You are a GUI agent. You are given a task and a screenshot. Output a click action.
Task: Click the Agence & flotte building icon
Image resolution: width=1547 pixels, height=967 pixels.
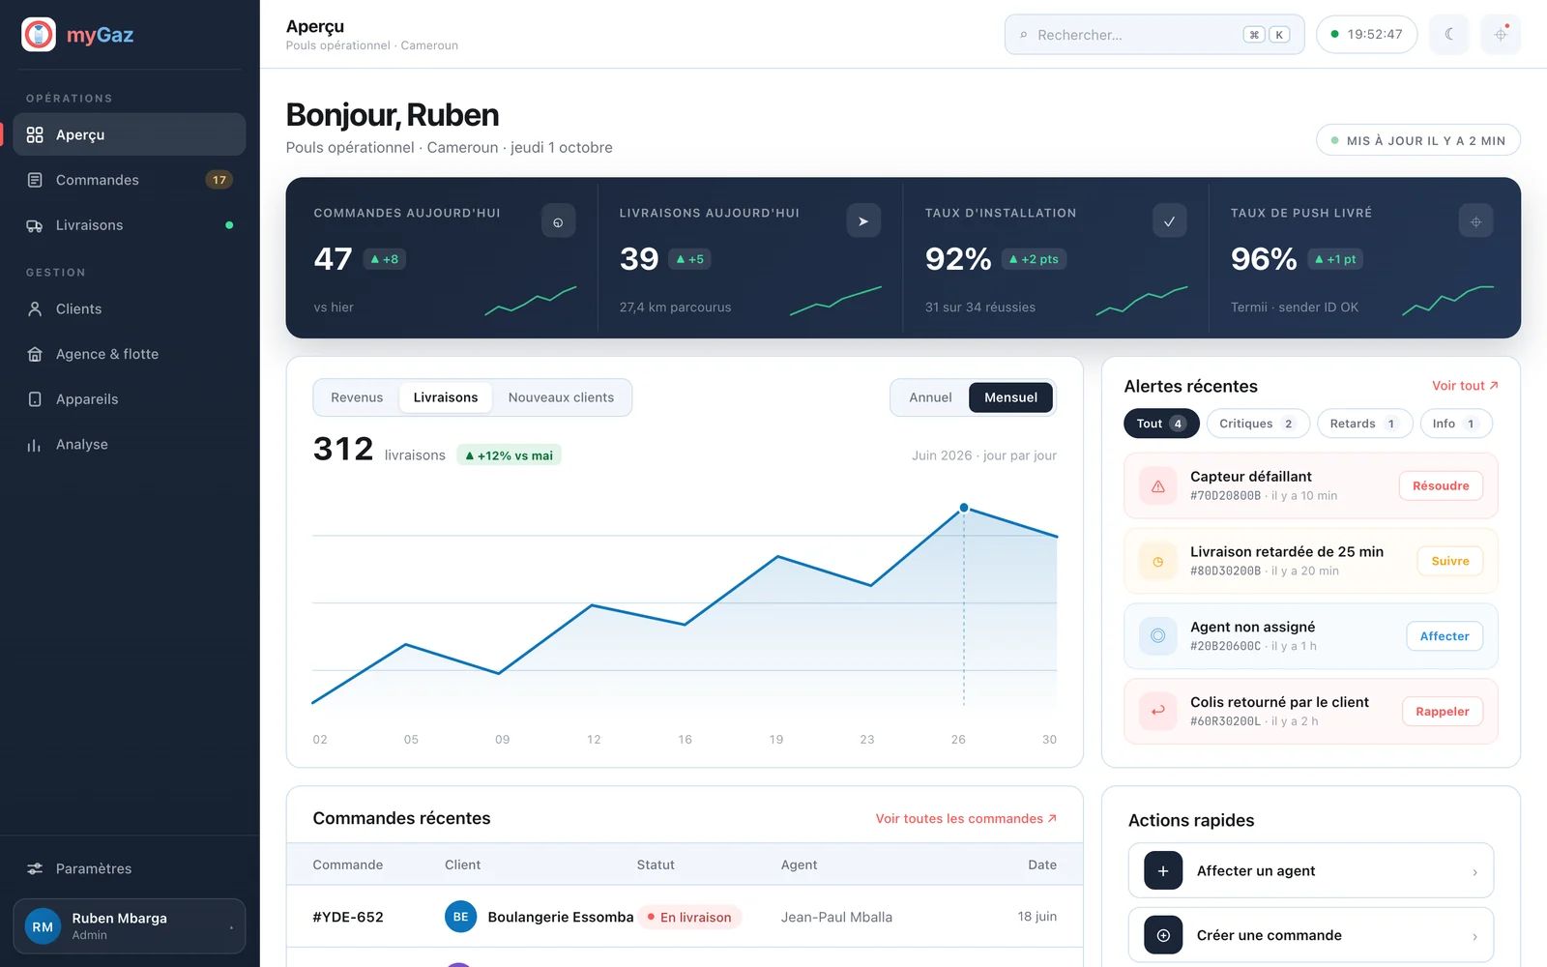click(35, 354)
